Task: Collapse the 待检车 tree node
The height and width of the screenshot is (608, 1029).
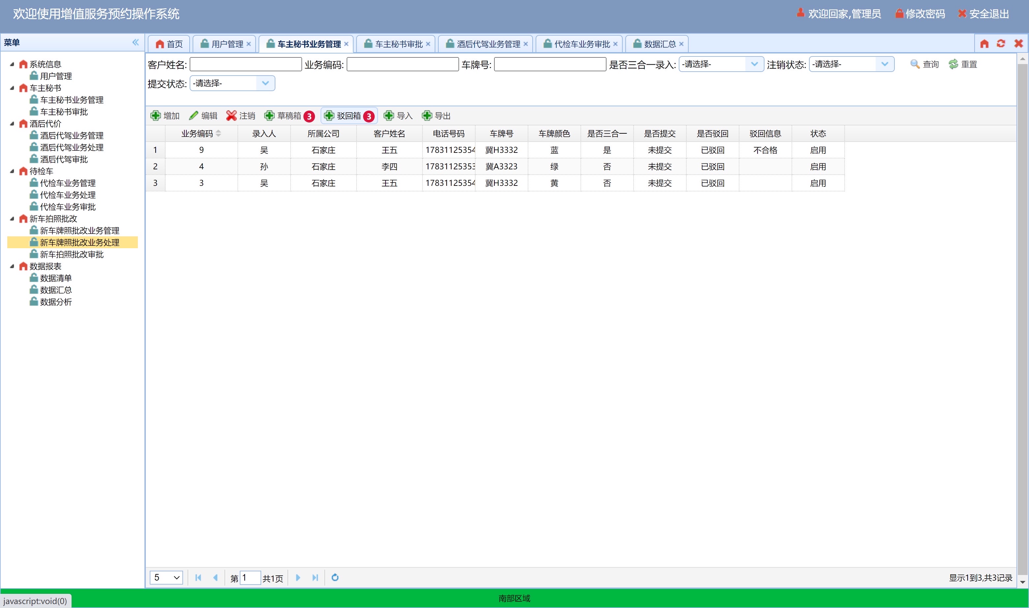Action: pyautogui.click(x=12, y=171)
